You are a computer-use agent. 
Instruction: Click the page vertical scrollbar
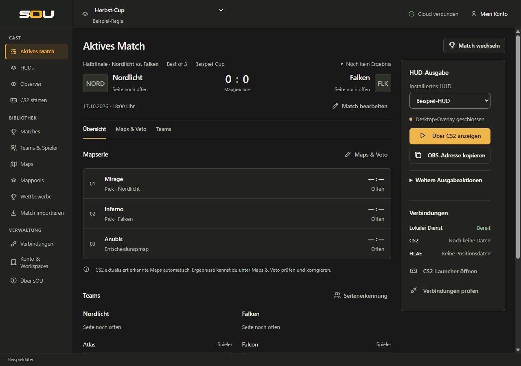[x=518, y=148]
